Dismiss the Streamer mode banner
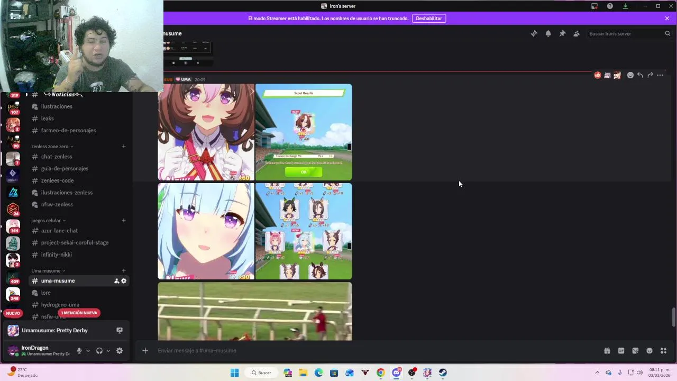The height and width of the screenshot is (381, 677). [667, 18]
